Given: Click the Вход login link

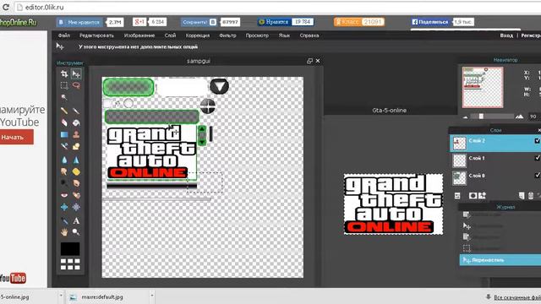Looking at the screenshot, I should click(x=506, y=35).
